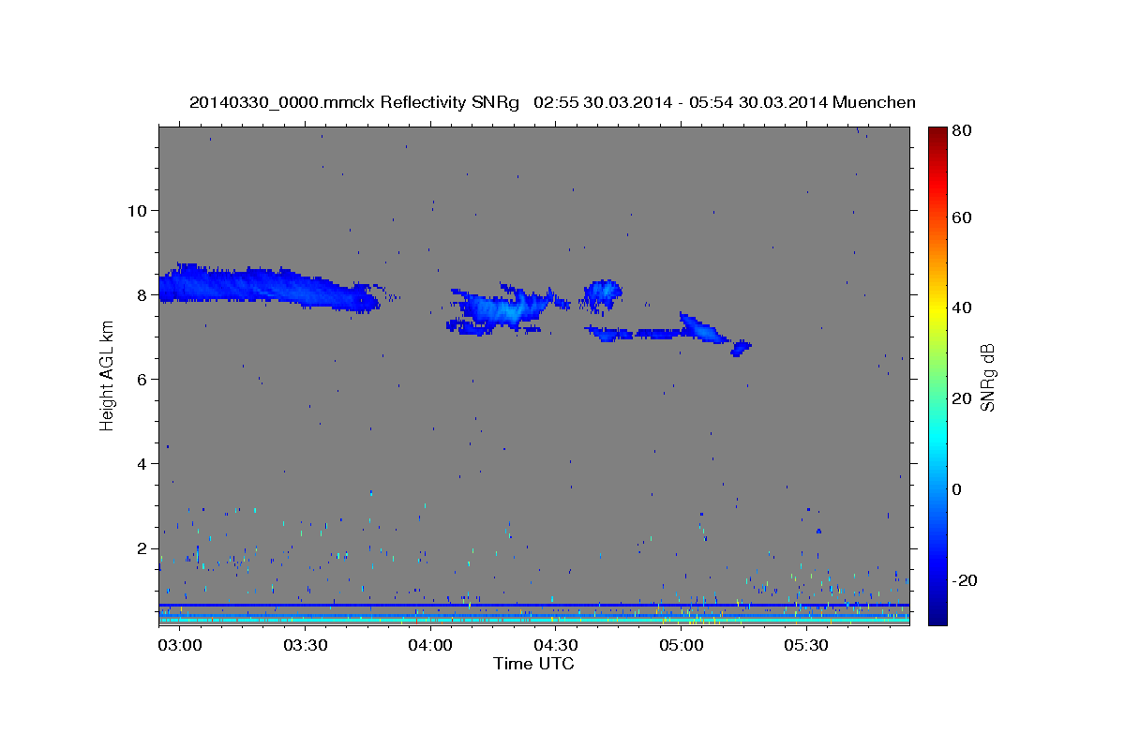1125x750 pixels.
Task: Click the colorbar value 20
Action: 961,398
